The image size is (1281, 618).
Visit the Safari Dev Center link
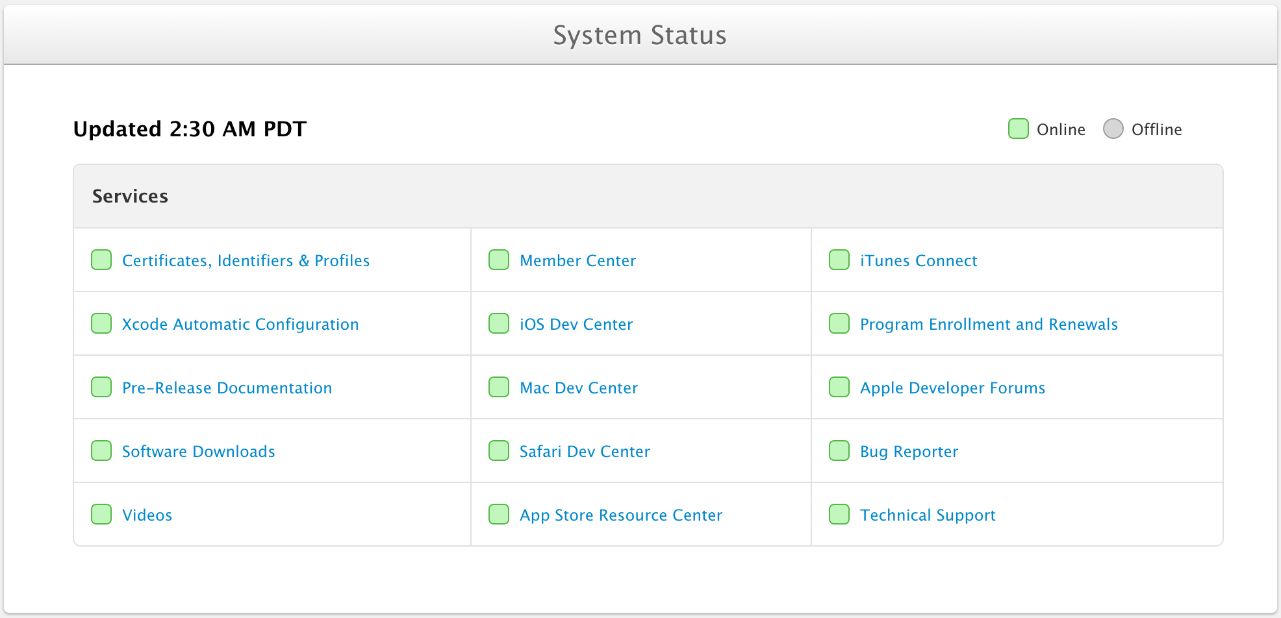click(x=585, y=452)
